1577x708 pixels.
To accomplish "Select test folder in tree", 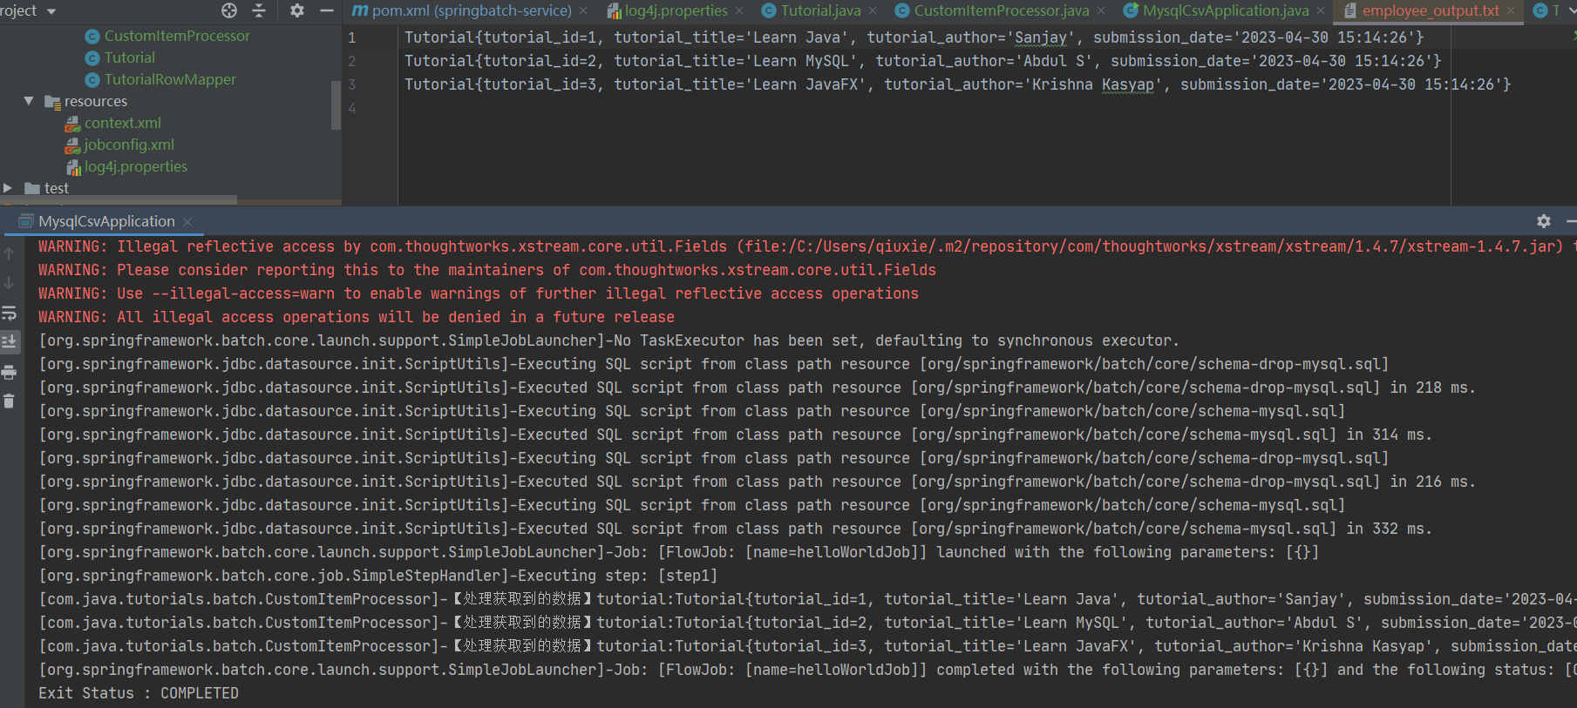I will (x=57, y=188).
